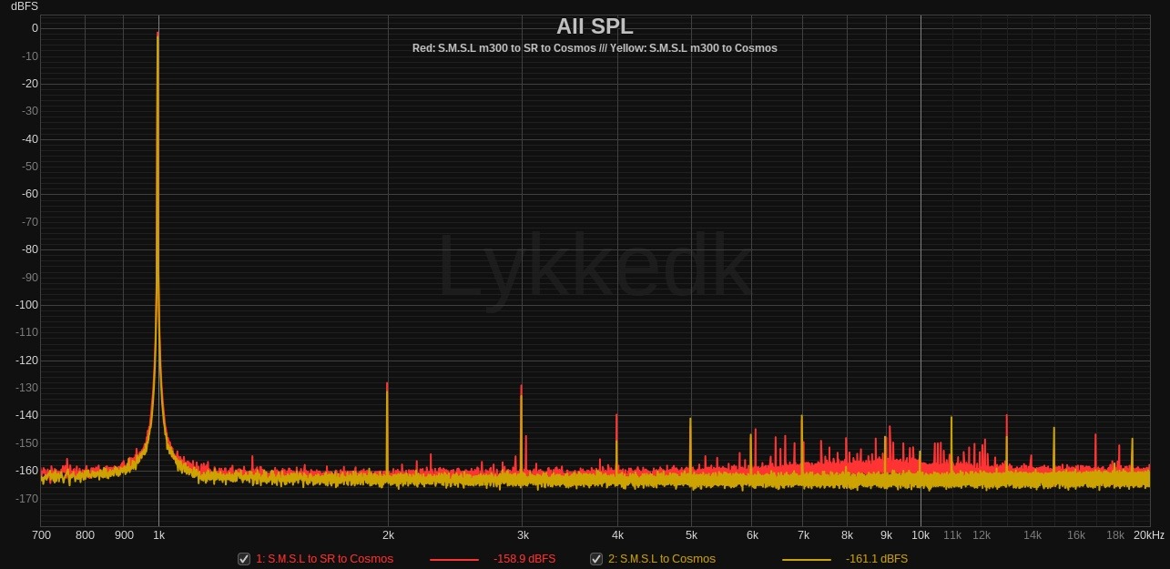Viewport: 1170px width, 569px height.
Task: Select the -158.9 dBFS value readout
Action: pos(524,559)
